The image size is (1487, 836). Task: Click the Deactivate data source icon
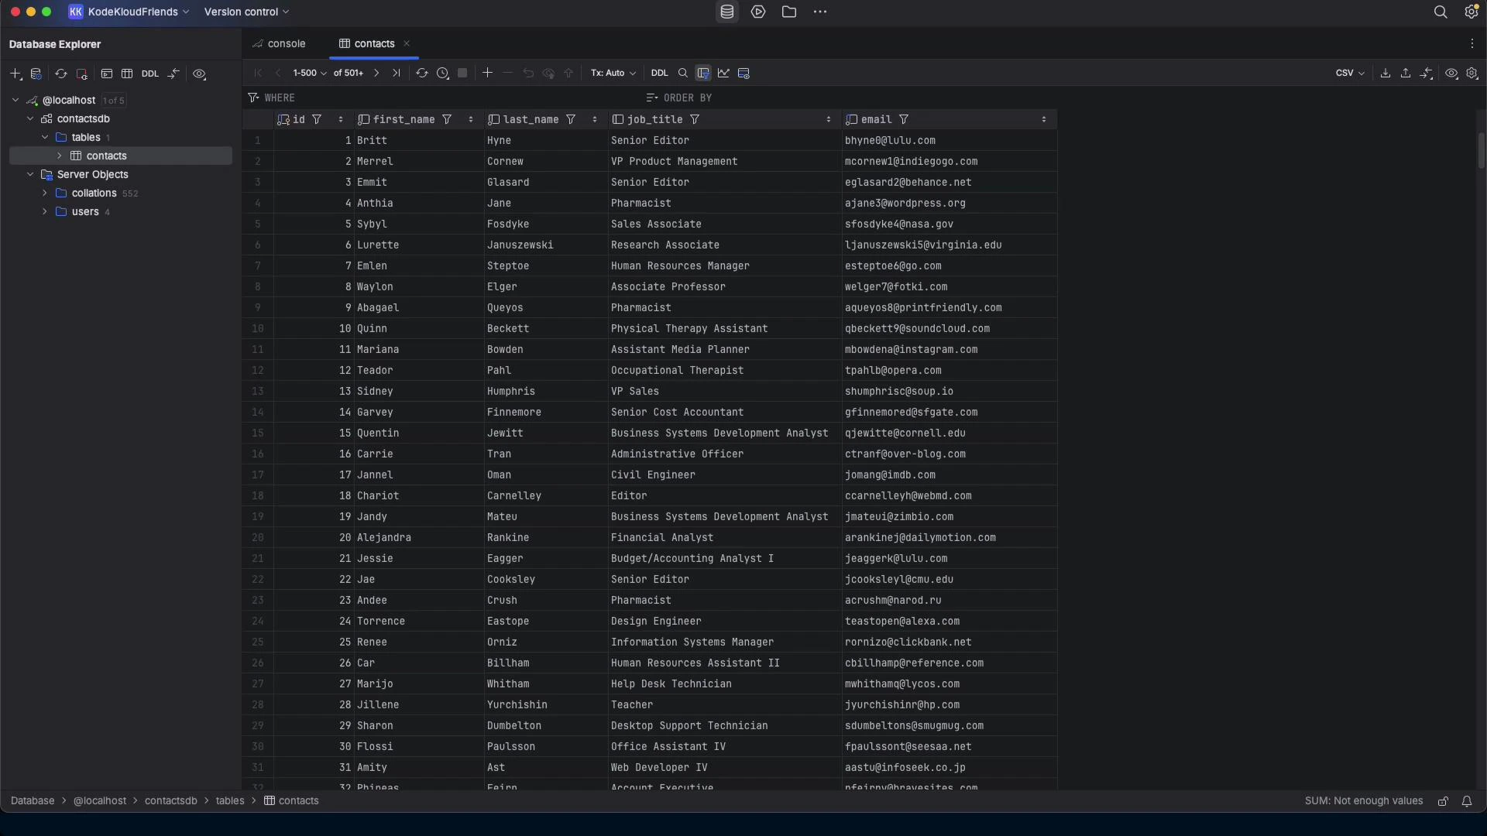click(81, 74)
